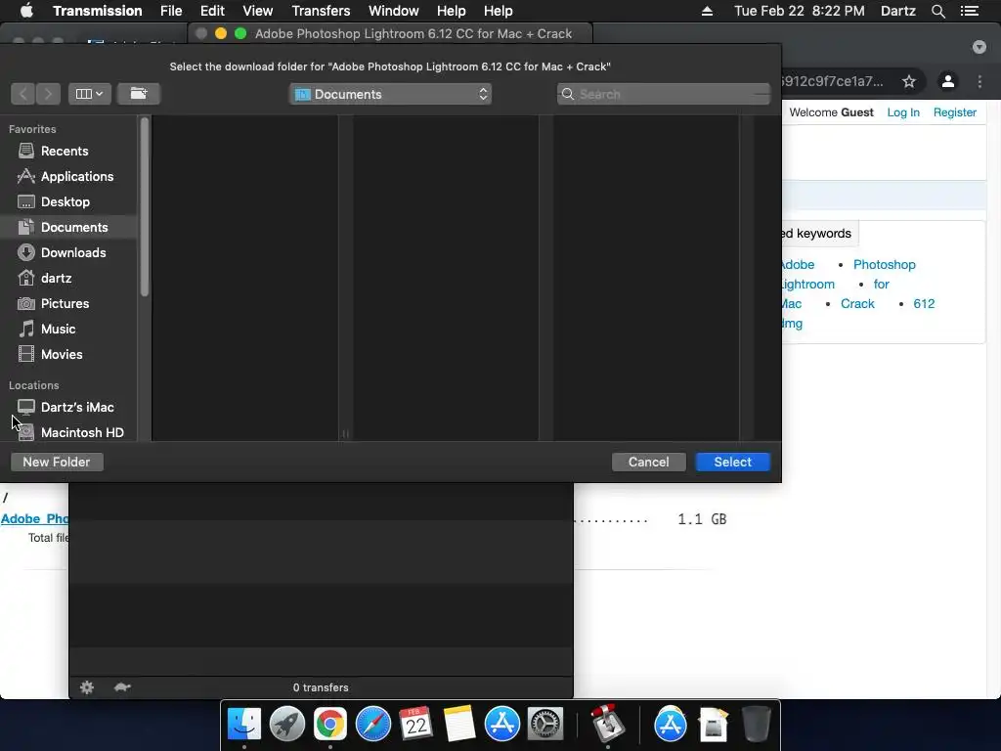Click the sidebar vertical scrollbar
1001x751 pixels.
pos(145,207)
